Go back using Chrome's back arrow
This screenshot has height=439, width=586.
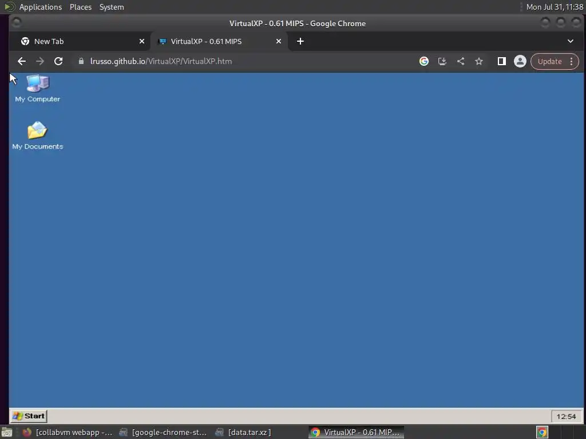(x=22, y=61)
